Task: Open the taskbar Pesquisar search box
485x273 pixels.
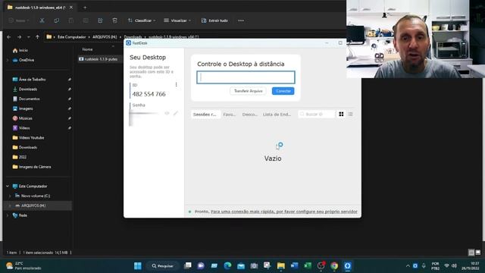Action: pyautogui.click(x=162, y=266)
